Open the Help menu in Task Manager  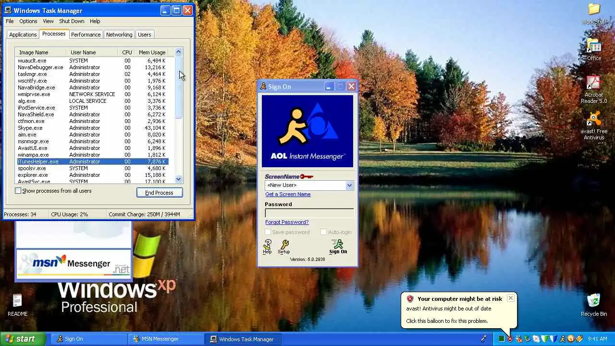pyautogui.click(x=95, y=21)
